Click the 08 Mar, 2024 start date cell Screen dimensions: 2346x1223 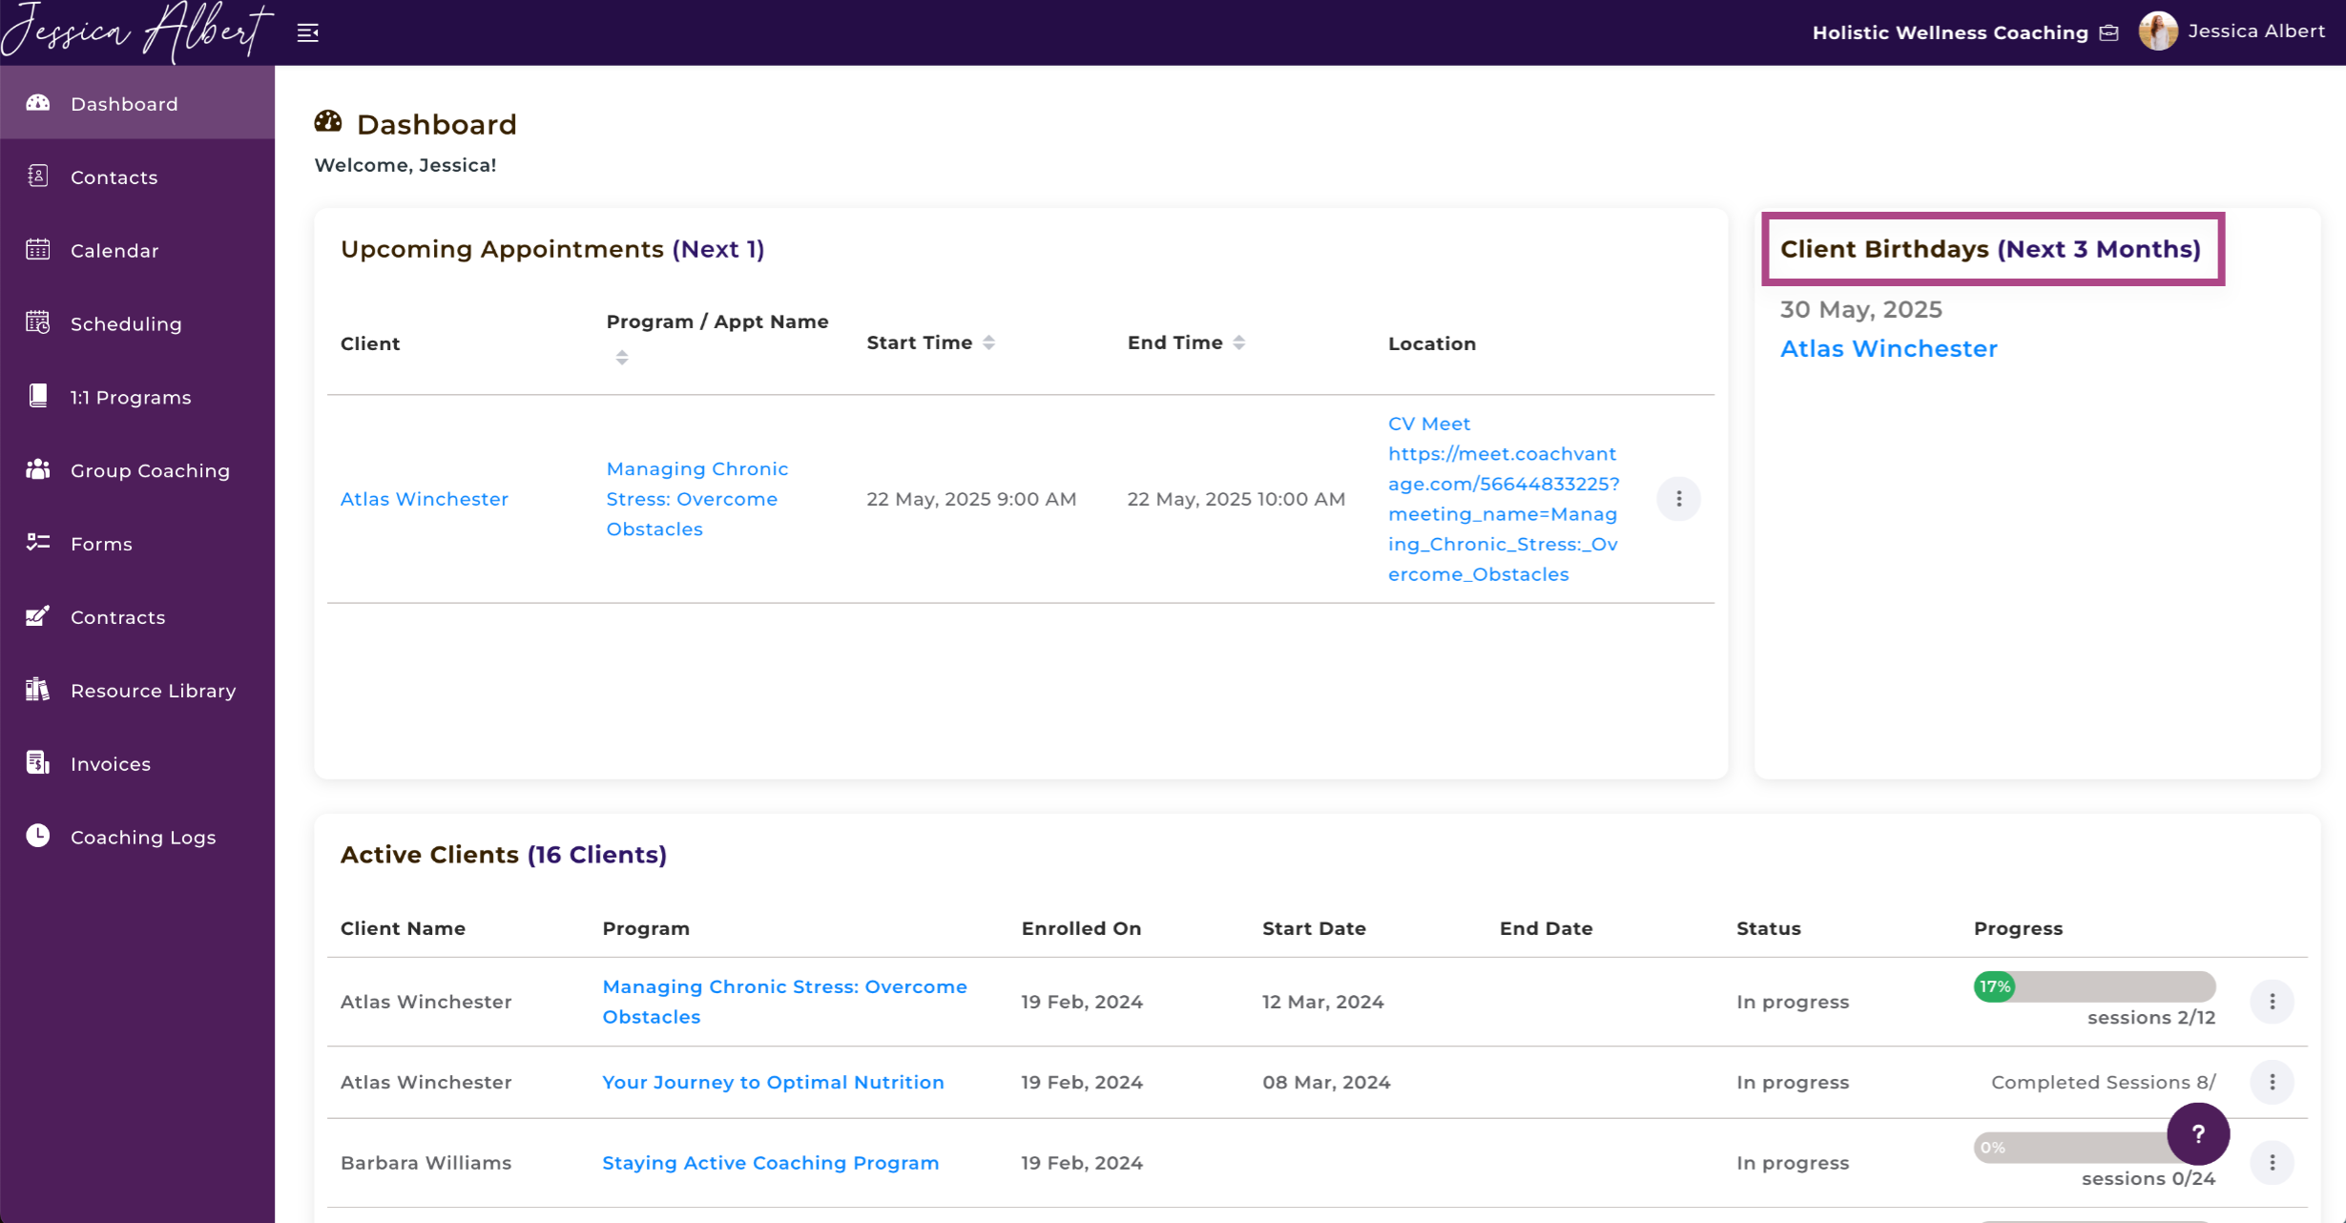1326,1082
